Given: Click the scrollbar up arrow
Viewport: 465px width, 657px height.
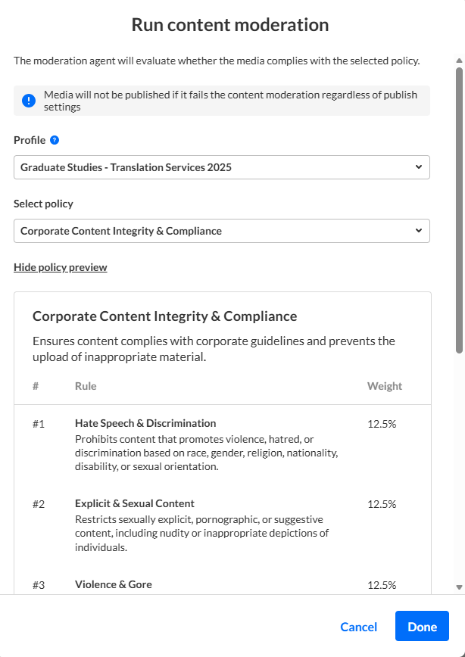Looking at the screenshot, I should pos(459,60).
